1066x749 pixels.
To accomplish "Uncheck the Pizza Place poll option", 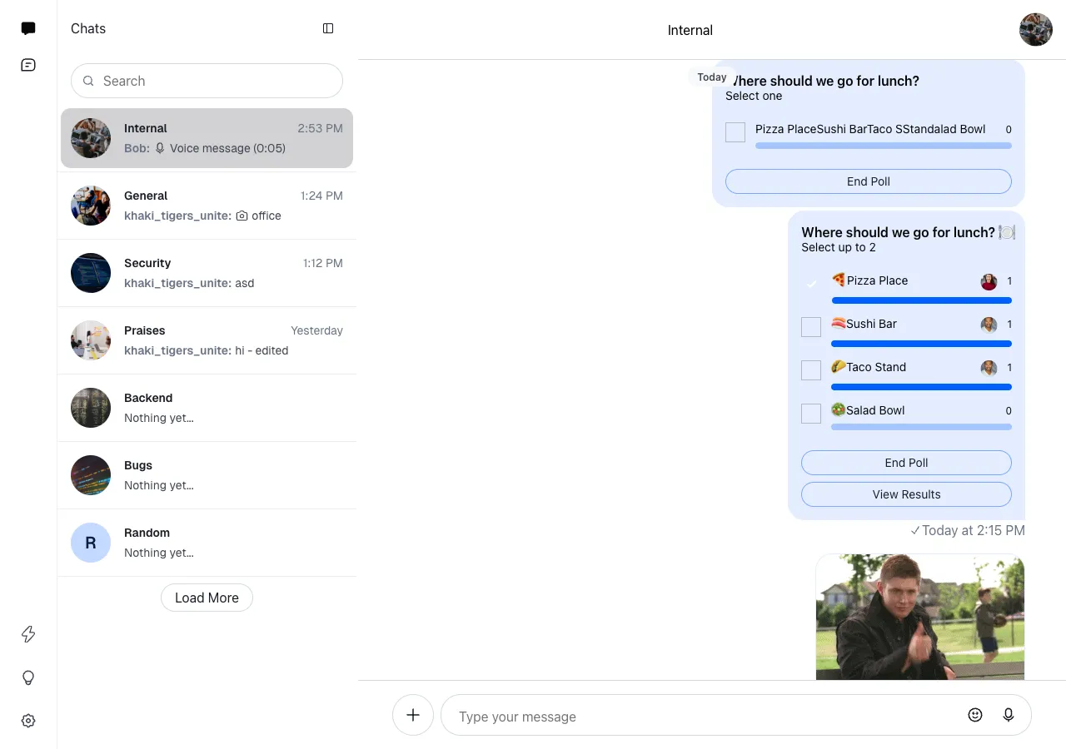I will coord(810,284).
